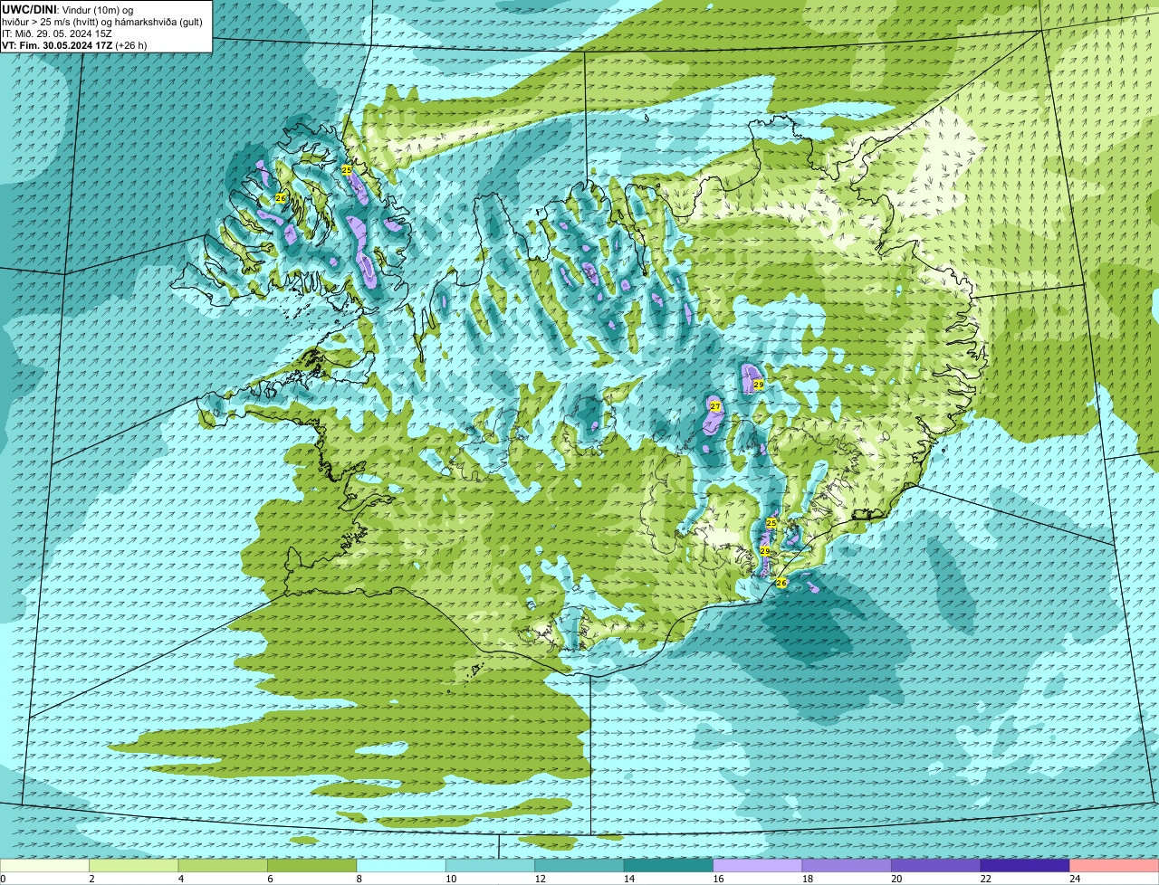Click the legend scale label "16"
This screenshot has height=885, width=1159.
pyautogui.click(x=719, y=879)
